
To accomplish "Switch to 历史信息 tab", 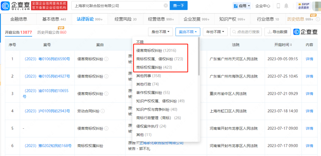I will (300, 19).
